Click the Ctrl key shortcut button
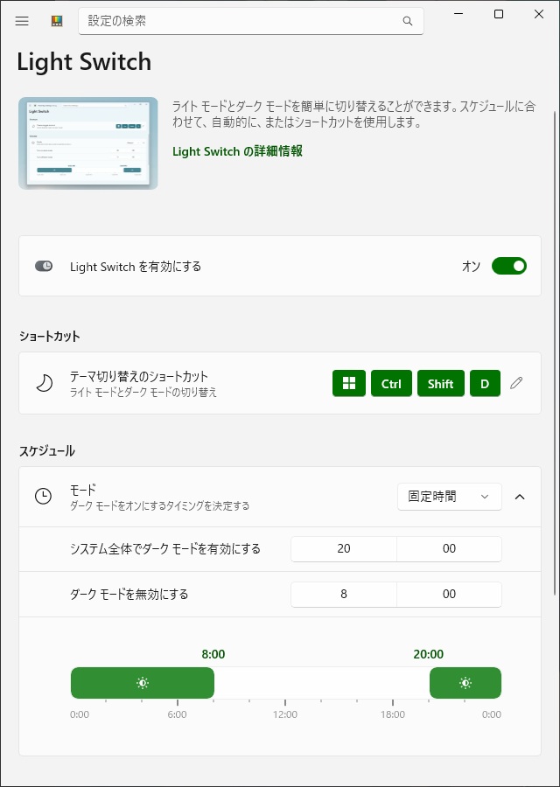Image resolution: width=560 pixels, height=787 pixels. click(391, 383)
